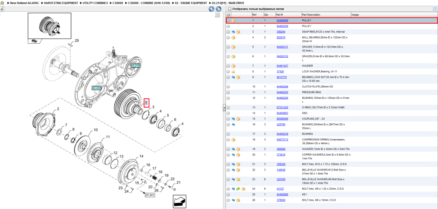Open part number 37426 link
The height and width of the screenshot is (209, 438).
(x=280, y=71)
